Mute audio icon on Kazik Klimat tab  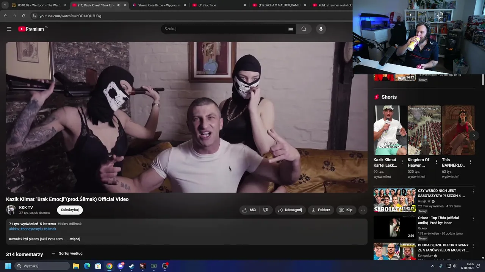pos(119,5)
